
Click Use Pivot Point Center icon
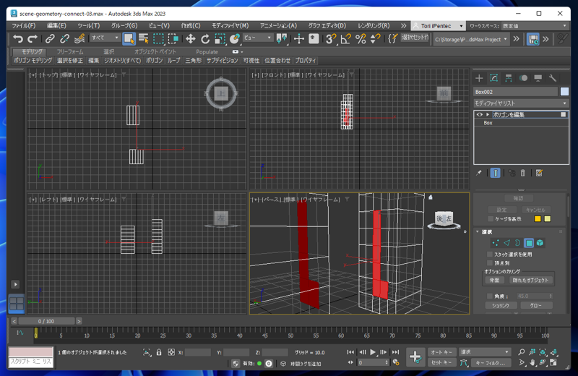(x=282, y=38)
